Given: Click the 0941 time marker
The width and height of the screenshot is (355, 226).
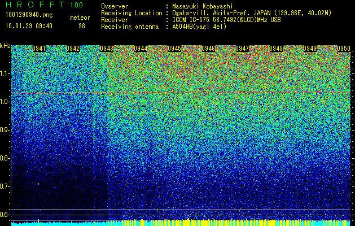Looking at the screenshot, I should pos(39,49).
